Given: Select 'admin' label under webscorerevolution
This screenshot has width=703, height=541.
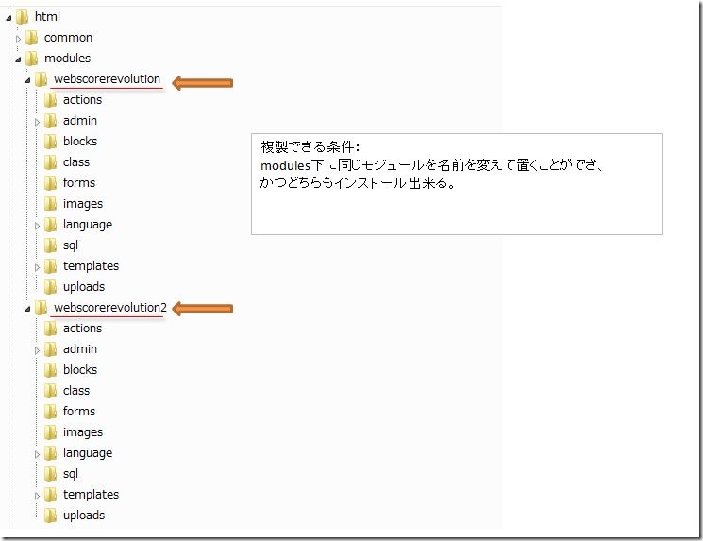Looking at the screenshot, I should [x=80, y=120].
